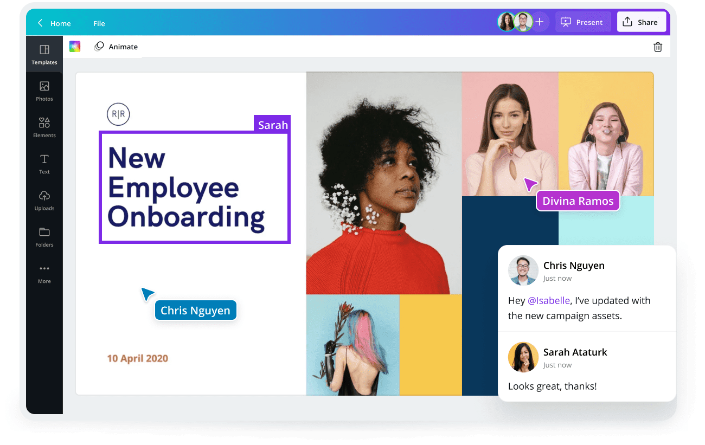705x445 pixels.
Task: Click Sarah Ataturk's comment avatar
Action: 523,357
